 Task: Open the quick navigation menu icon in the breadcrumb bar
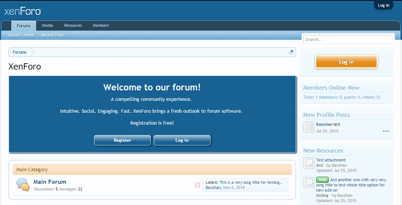click(291, 52)
